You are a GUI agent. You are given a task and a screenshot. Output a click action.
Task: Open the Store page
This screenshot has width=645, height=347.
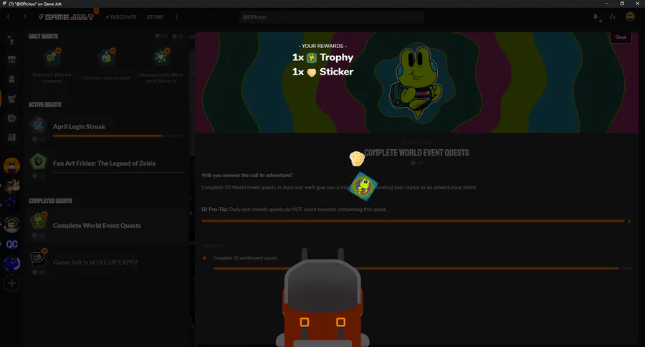point(155,17)
